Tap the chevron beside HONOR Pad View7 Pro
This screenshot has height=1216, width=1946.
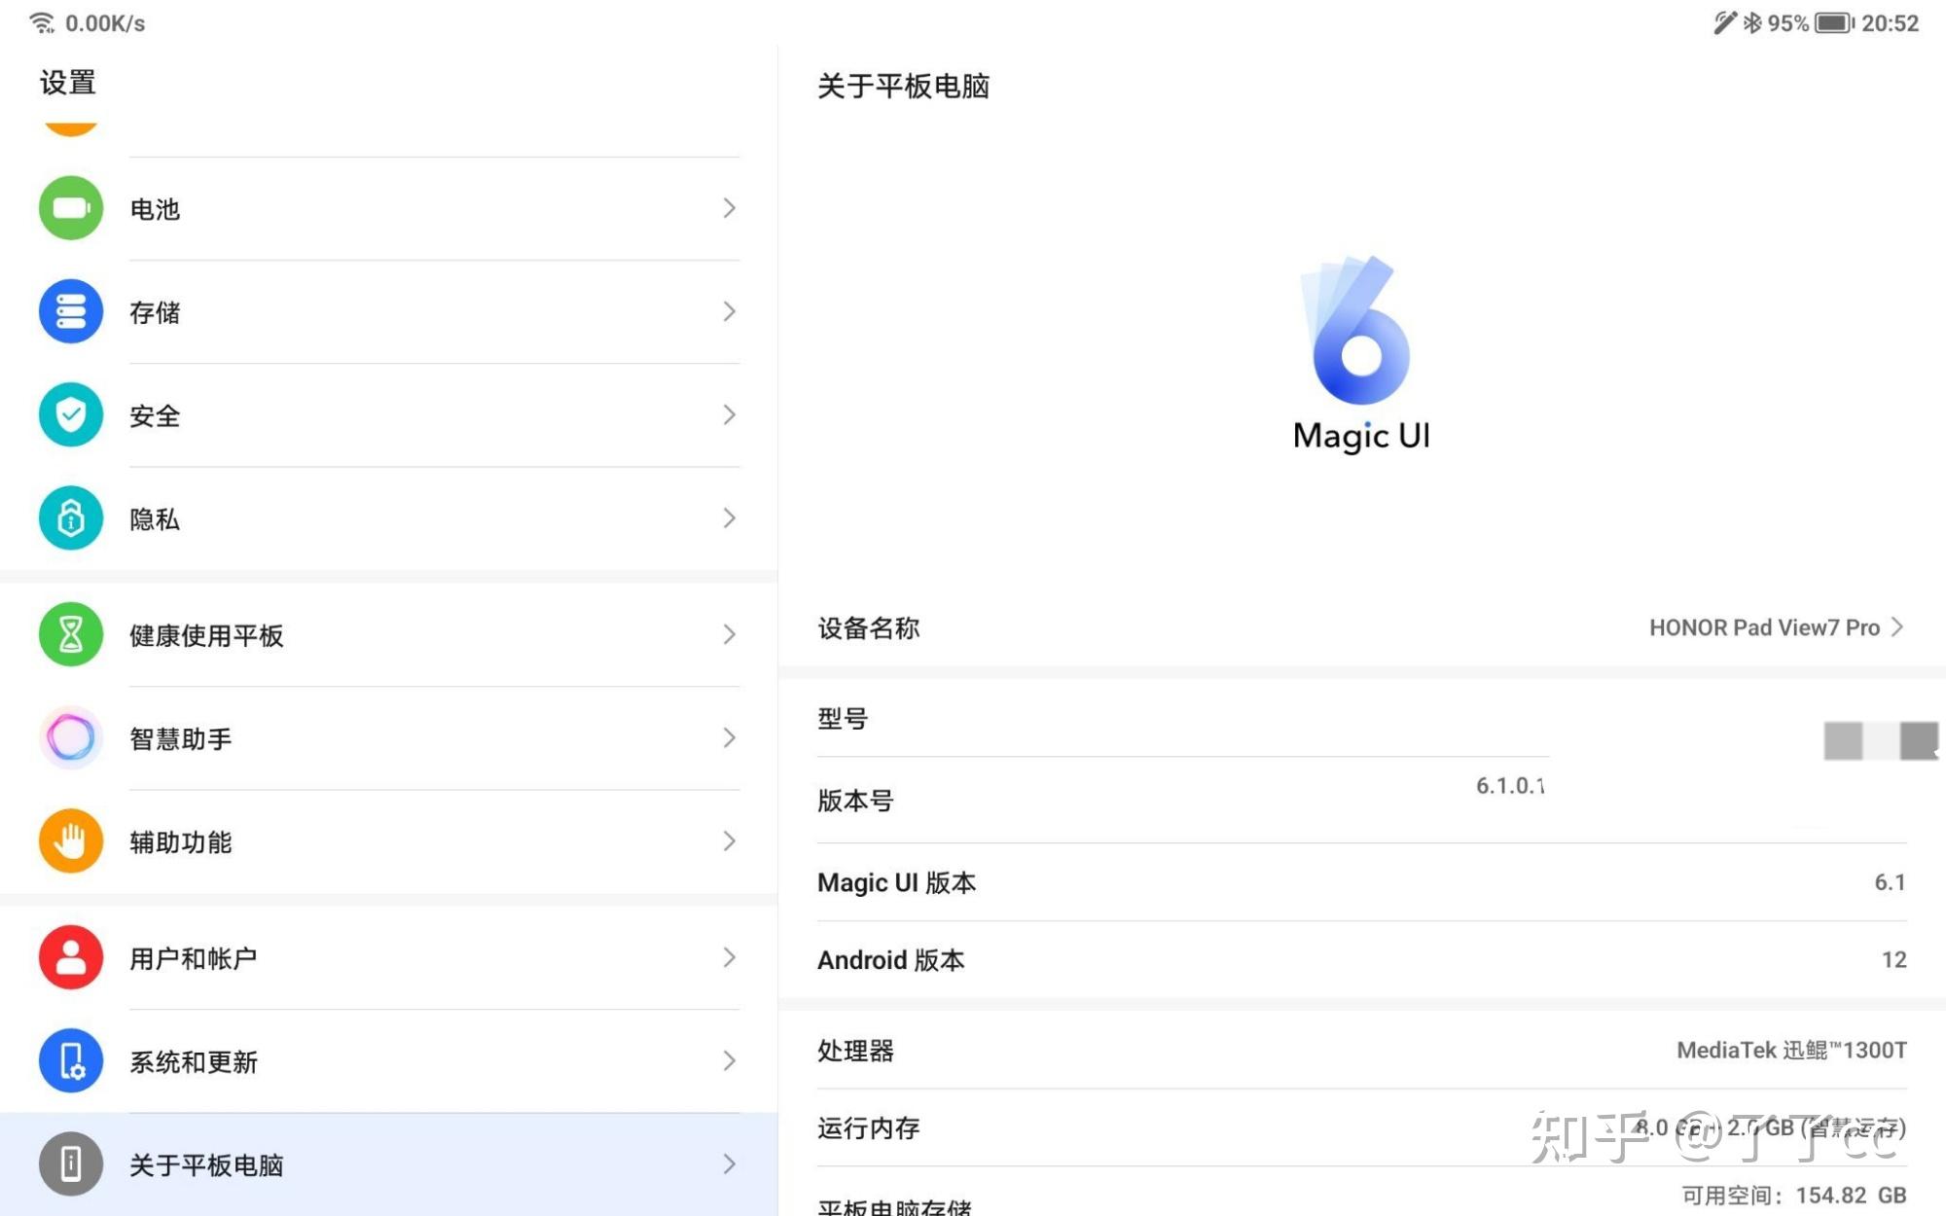(x=1897, y=627)
